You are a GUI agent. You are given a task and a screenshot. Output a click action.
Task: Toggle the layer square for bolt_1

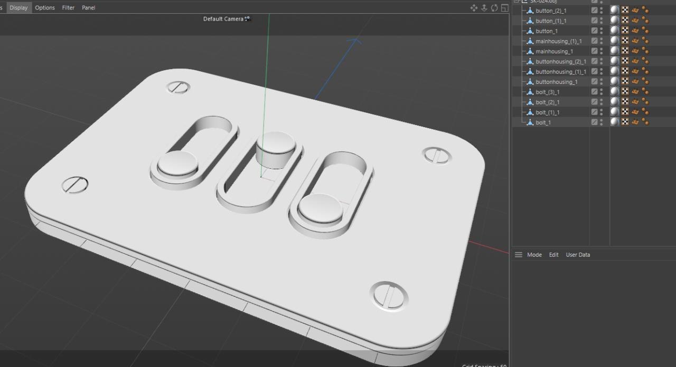pyautogui.click(x=594, y=122)
